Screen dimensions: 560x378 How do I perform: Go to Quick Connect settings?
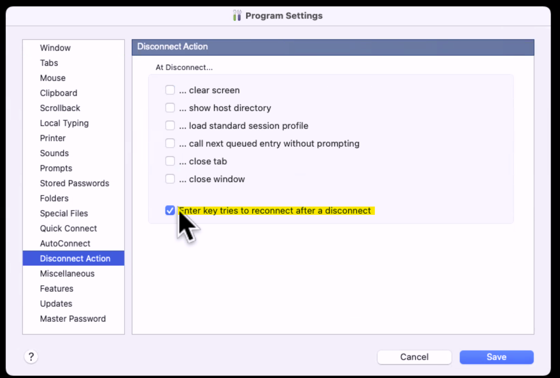73,228
